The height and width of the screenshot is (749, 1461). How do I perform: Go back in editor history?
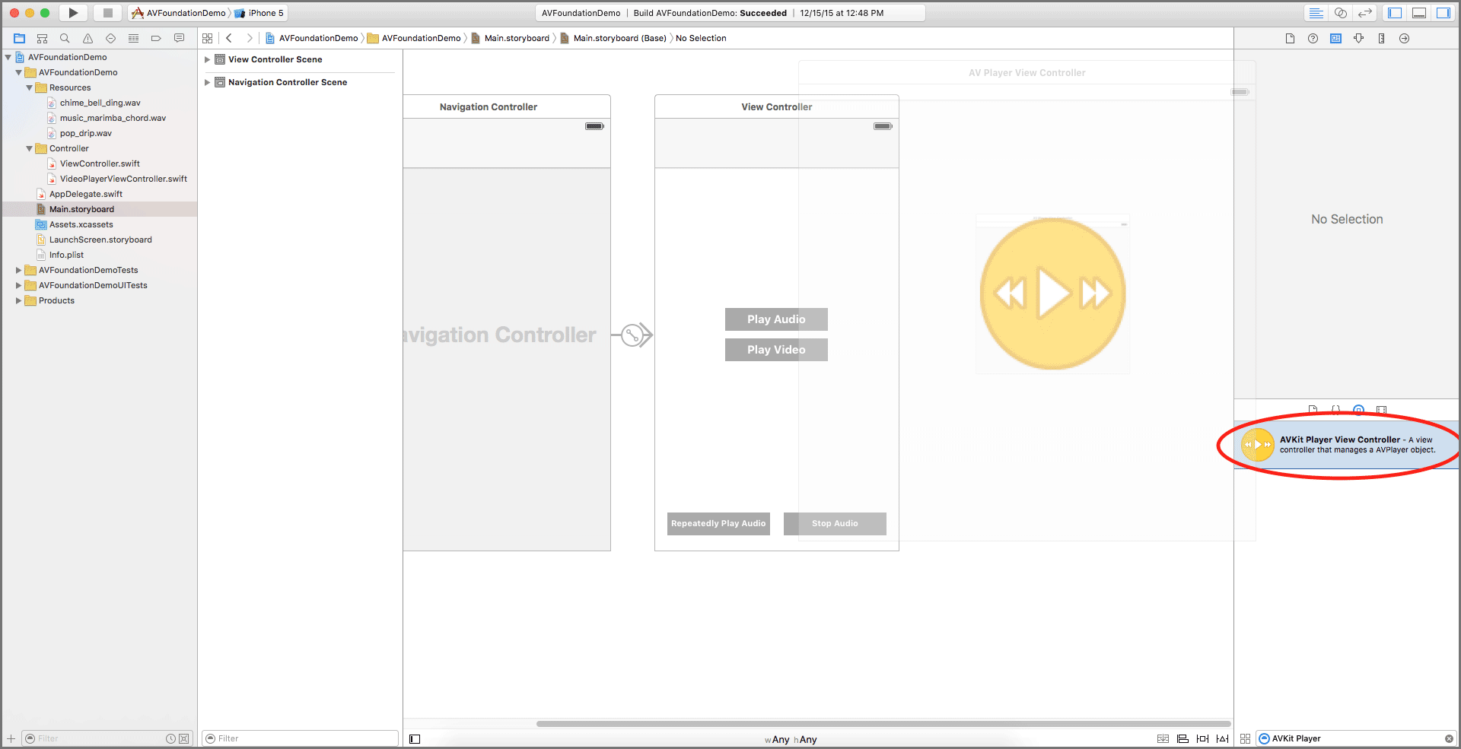[x=229, y=38]
